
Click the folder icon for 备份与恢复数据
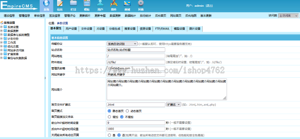coord(5,58)
